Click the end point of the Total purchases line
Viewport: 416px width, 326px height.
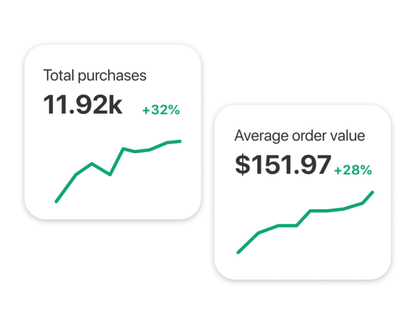180,141
